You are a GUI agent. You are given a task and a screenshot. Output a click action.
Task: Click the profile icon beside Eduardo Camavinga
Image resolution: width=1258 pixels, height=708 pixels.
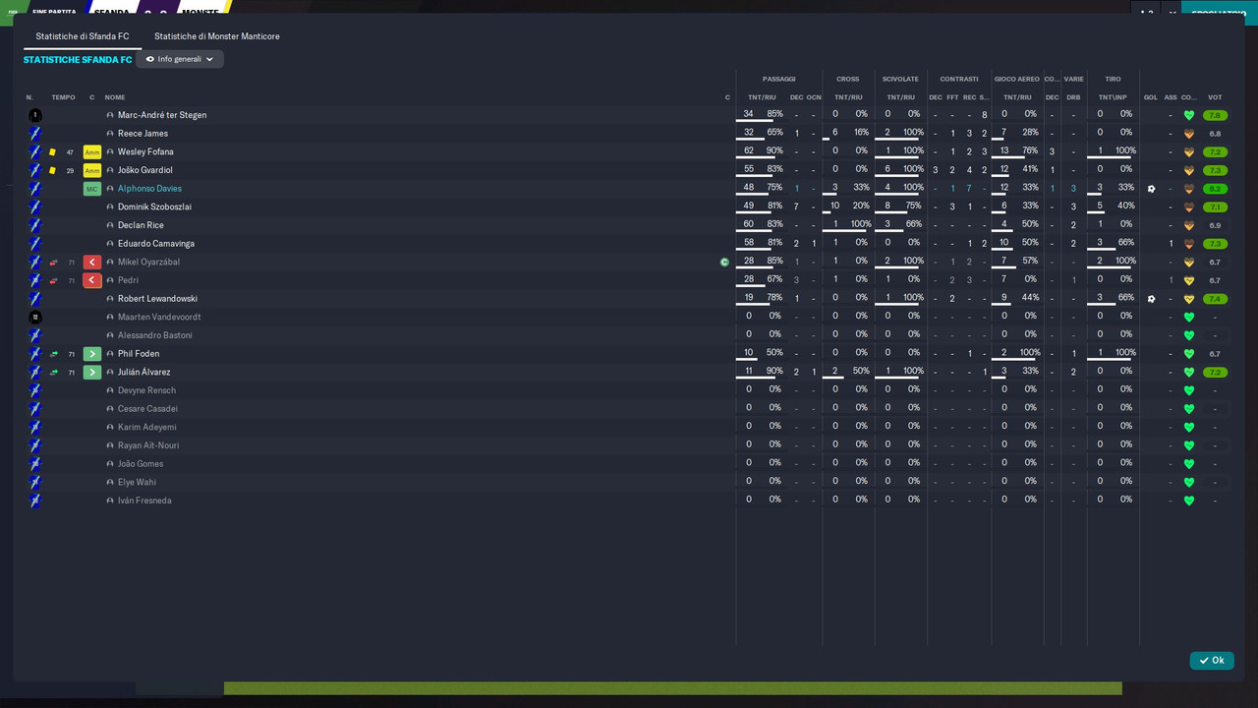click(110, 244)
